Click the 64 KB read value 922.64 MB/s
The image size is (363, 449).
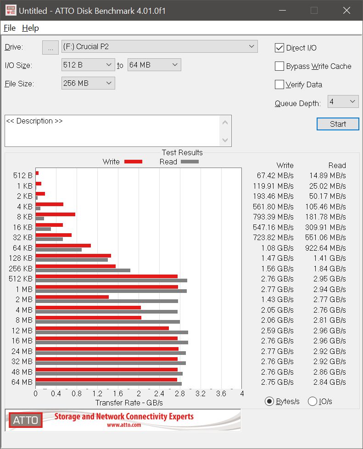point(325,248)
